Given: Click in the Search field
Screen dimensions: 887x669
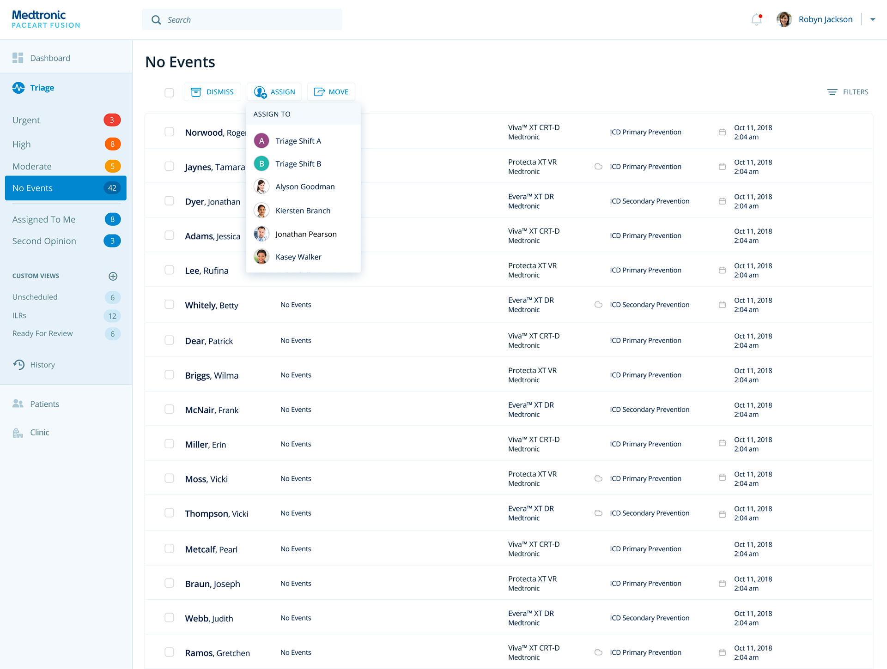Looking at the screenshot, I should tap(242, 20).
